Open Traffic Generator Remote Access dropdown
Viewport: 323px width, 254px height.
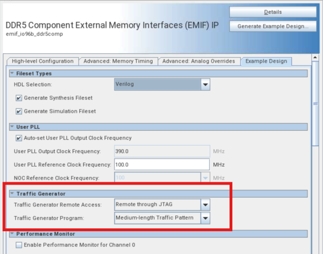point(205,204)
